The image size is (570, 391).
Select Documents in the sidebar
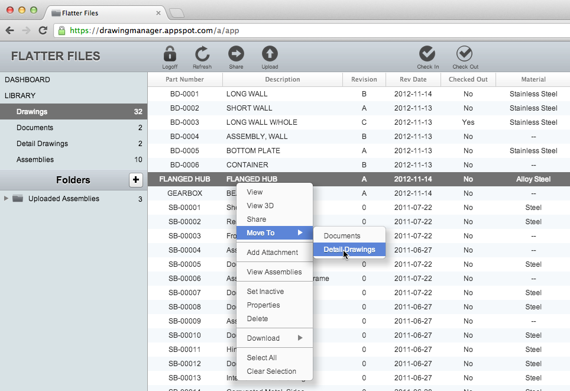(73, 128)
